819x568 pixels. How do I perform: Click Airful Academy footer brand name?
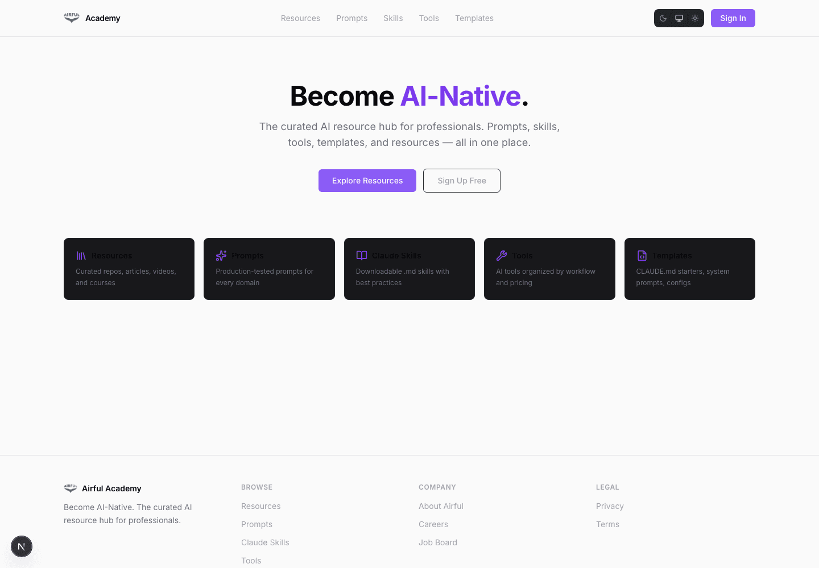pos(111,488)
